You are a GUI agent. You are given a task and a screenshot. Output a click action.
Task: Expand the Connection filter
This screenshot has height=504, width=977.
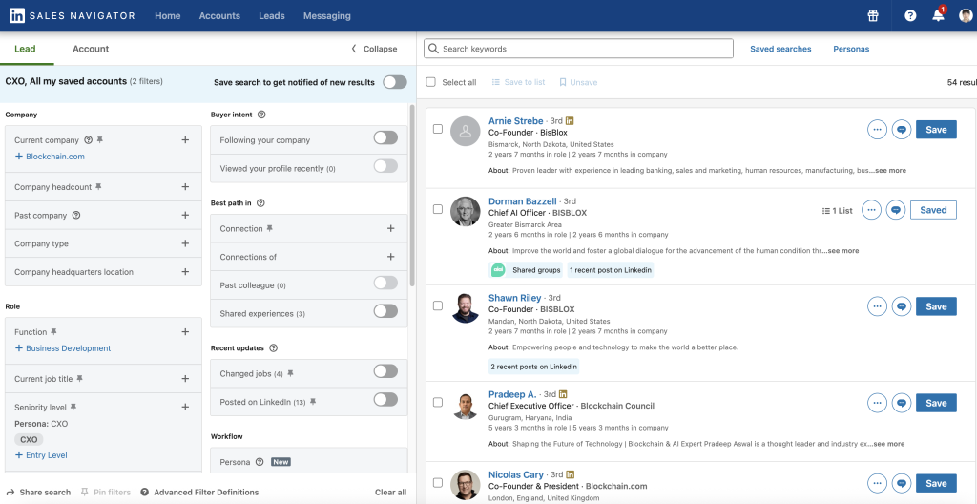390,229
